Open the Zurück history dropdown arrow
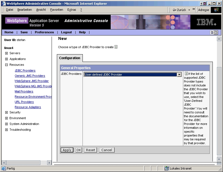 click(189, 10)
